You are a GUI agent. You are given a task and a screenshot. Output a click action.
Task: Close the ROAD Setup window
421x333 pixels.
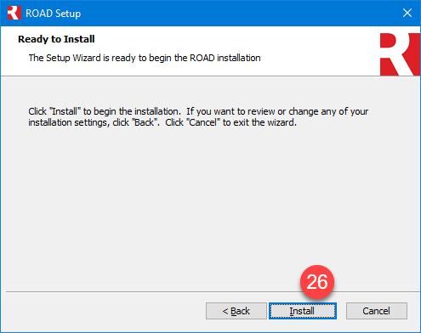407,13
